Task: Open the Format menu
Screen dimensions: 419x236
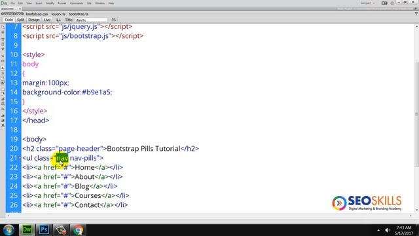Action: (62, 3)
